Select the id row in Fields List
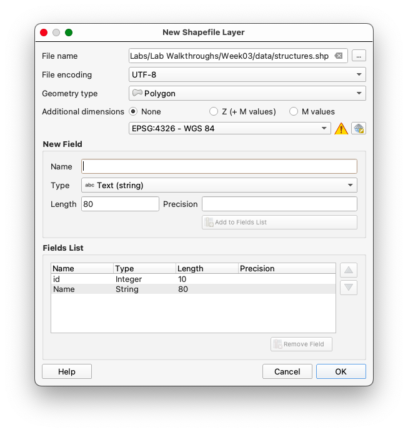The width and height of the screenshot is (408, 432). 125,279
